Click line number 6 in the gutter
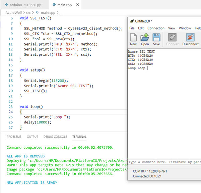 click(x=11, y=18)
